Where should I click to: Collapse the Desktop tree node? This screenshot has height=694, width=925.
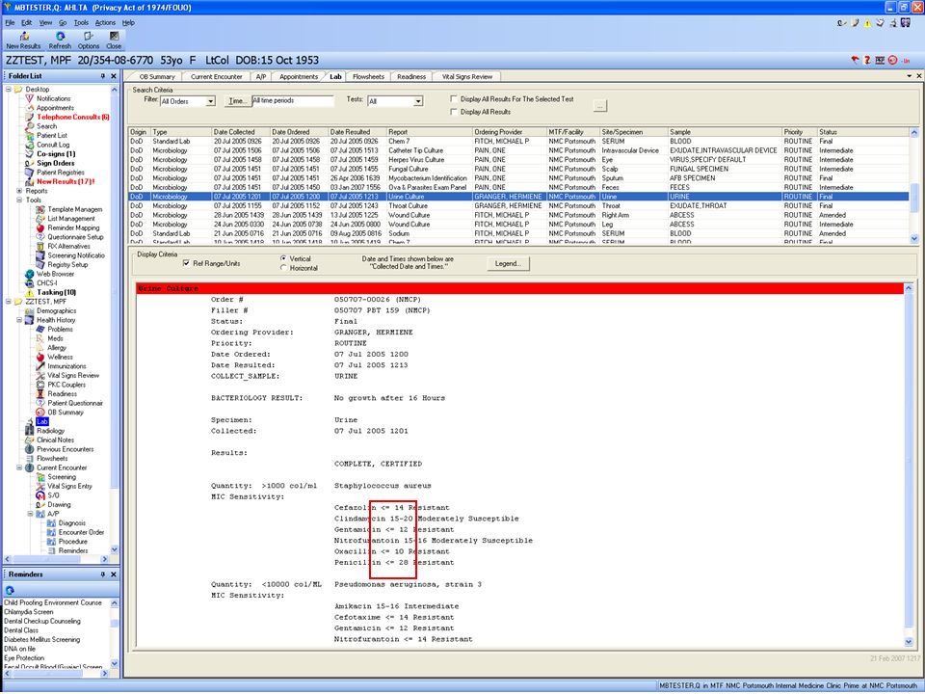click(9, 89)
